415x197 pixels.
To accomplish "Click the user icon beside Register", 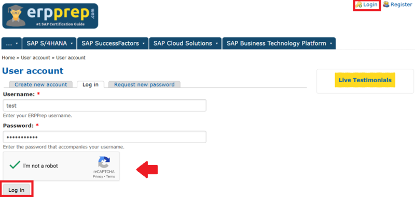I will (386, 5).
